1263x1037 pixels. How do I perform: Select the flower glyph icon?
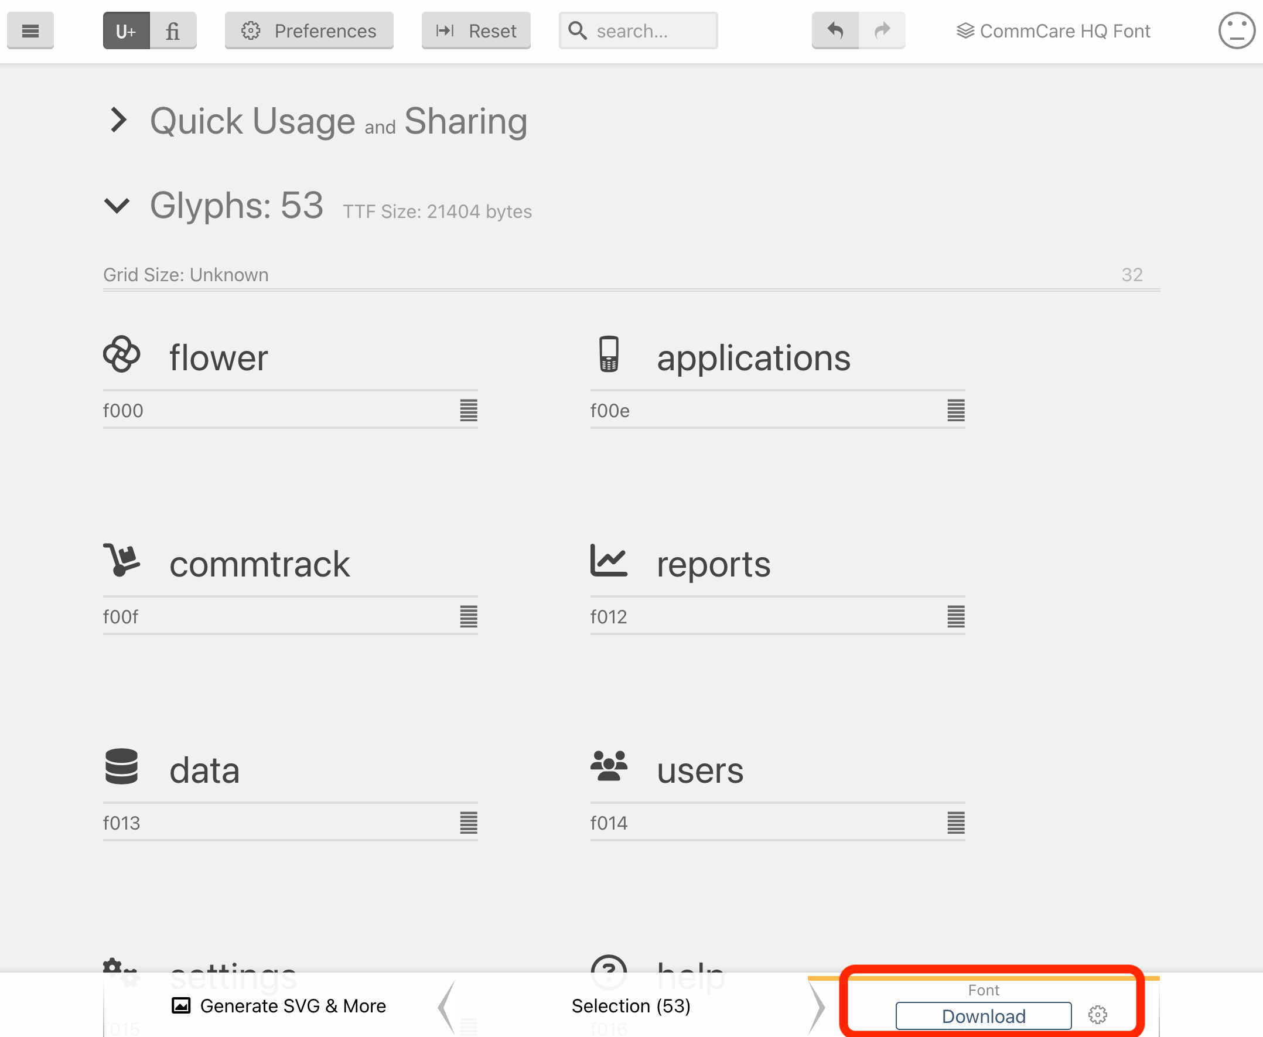122,354
